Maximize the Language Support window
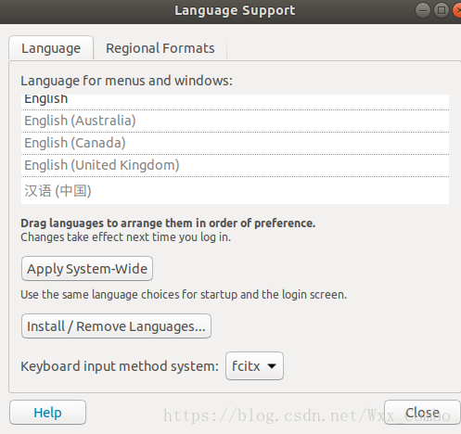The image size is (461, 434). point(442,10)
